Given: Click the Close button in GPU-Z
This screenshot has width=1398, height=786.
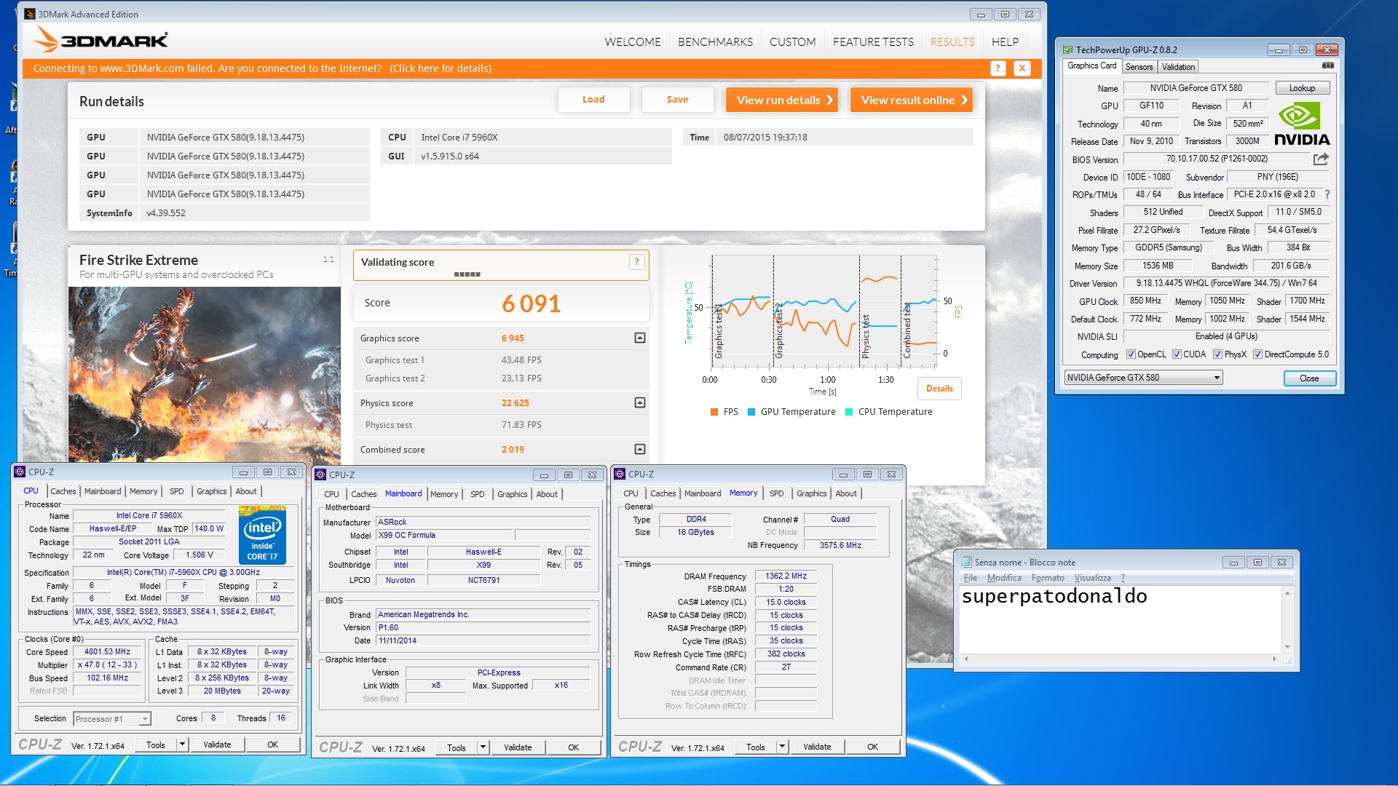Looking at the screenshot, I should [x=1309, y=378].
